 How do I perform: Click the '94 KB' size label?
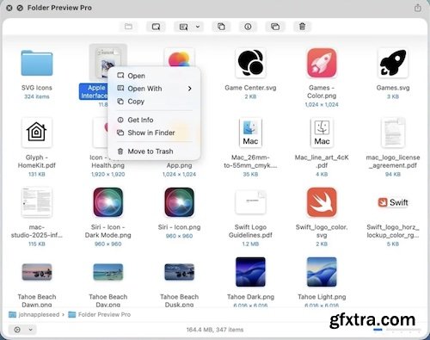point(393,174)
